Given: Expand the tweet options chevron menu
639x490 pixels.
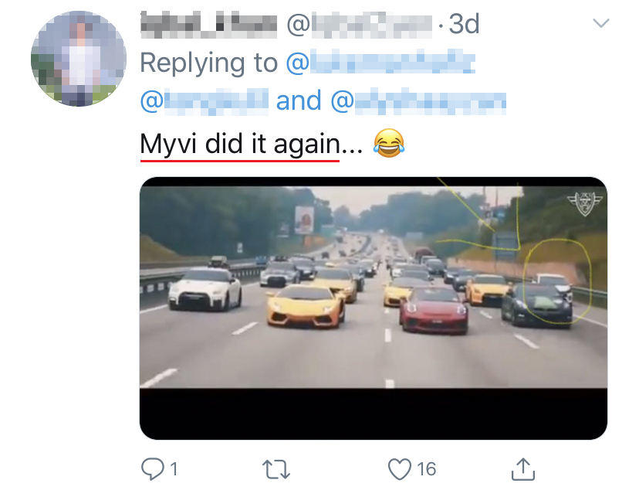Looking at the screenshot, I should click(600, 24).
